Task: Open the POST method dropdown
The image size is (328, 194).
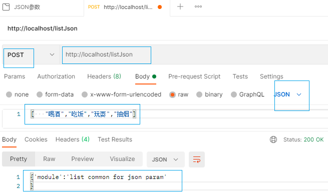Action: pyautogui.click(x=31, y=55)
